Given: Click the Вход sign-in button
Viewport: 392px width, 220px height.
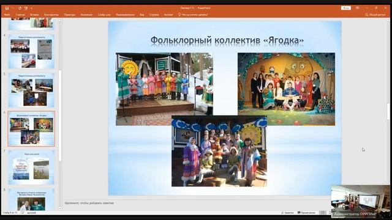Looking at the screenshot, I should pos(346,8).
